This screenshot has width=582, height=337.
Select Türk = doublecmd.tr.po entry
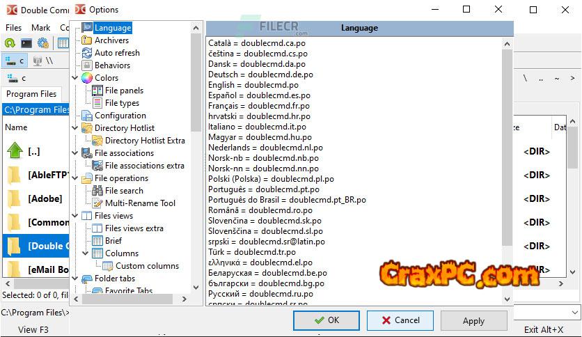[x=252, y=252]
